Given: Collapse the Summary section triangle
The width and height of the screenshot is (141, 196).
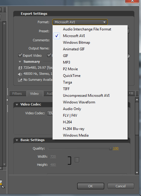Looking at the screenshot, I should click(20, 62).
